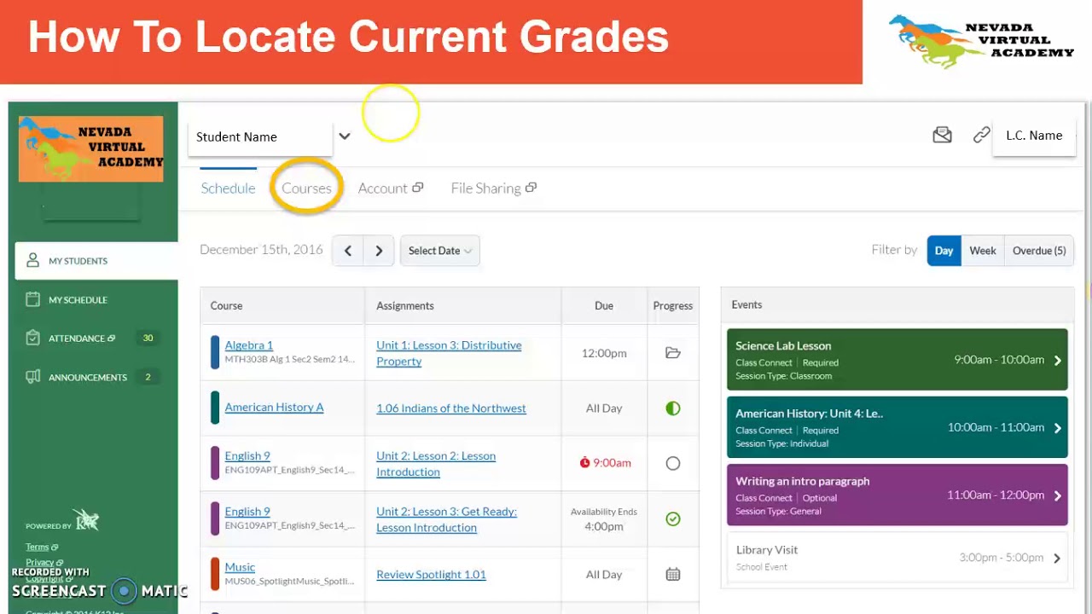Go to next day arrow

click(x=379, y=251)
